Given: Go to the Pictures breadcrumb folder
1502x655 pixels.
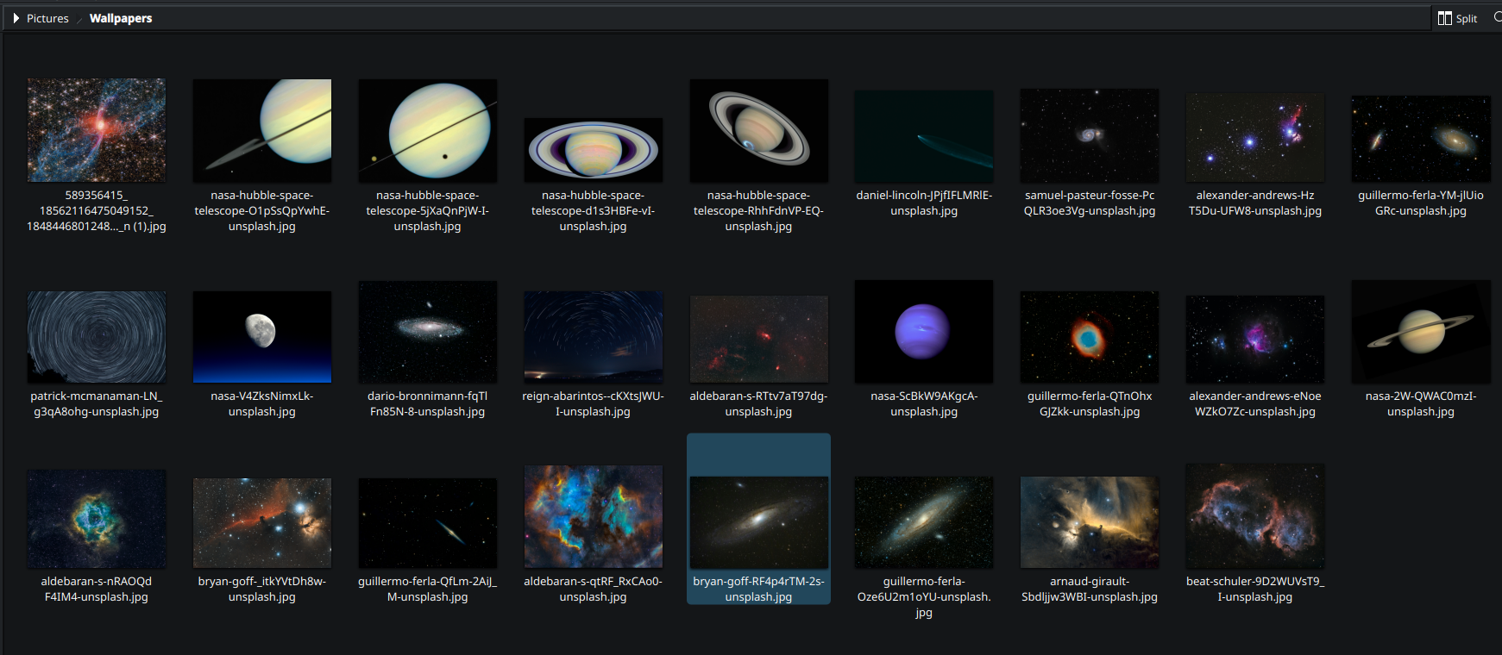Looking at the screenshot, I should (47, 18).
